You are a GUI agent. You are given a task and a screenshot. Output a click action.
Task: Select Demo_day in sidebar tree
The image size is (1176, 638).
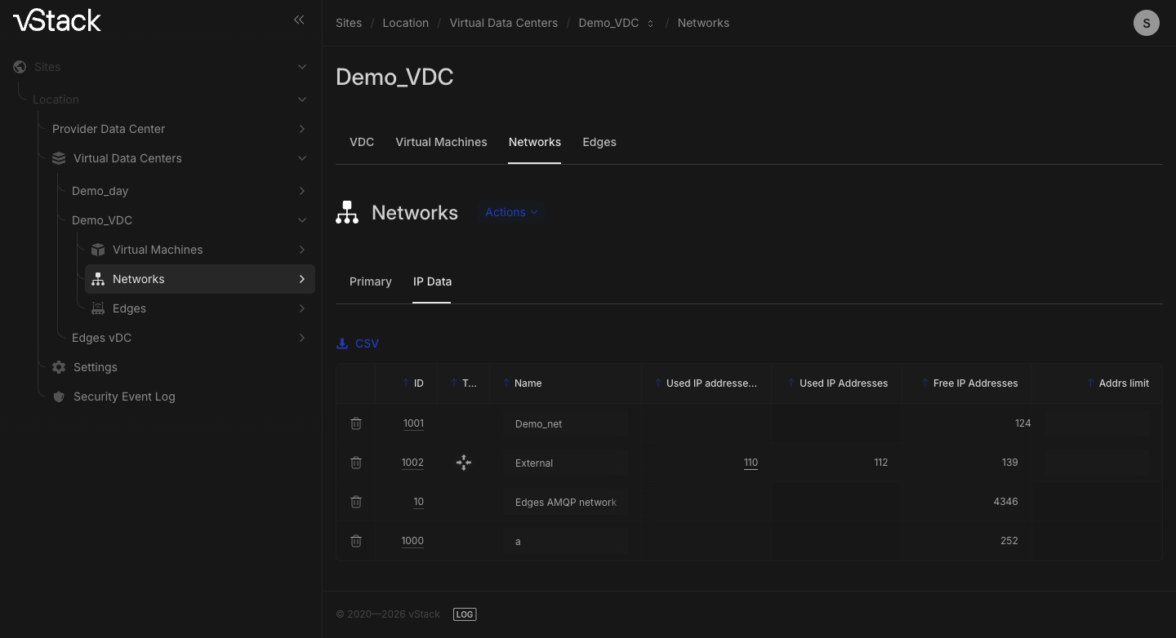(100, 191)
